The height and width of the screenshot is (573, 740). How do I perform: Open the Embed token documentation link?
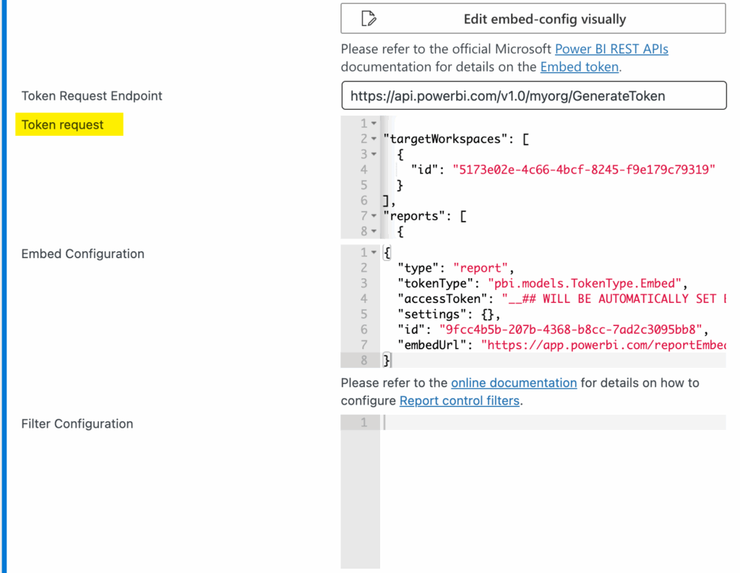579,67
